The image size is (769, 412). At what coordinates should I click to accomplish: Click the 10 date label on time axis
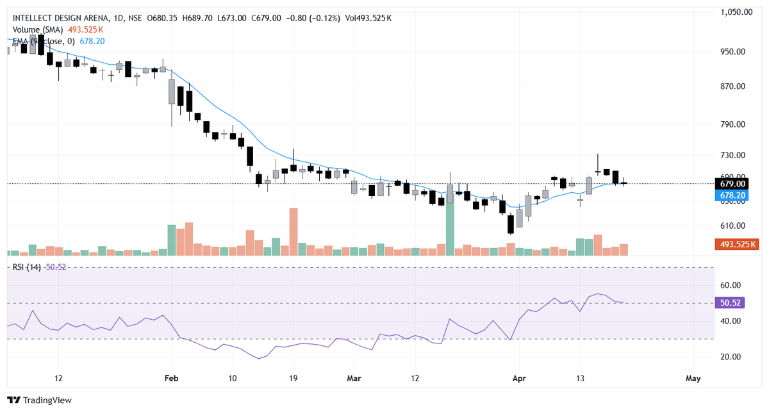point(232,378)
